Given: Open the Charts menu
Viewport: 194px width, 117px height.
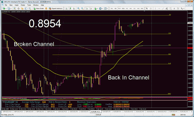Looking at the screenshot, I should point(23,5).
